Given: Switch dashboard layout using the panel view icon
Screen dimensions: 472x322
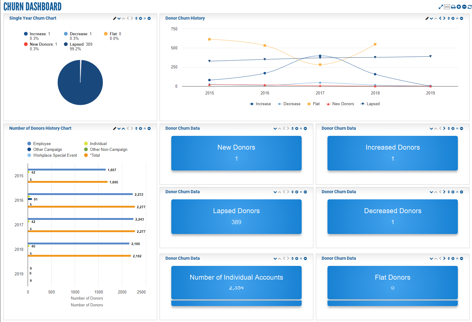Looking at the screenshot, I should pos(447,6).
